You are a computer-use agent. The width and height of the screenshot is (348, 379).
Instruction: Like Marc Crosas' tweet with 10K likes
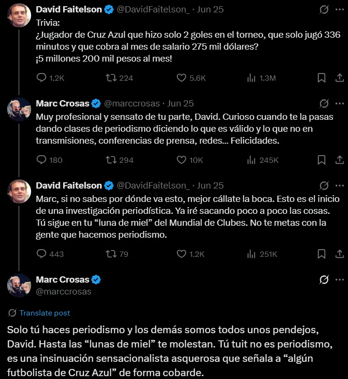point(182,160)
